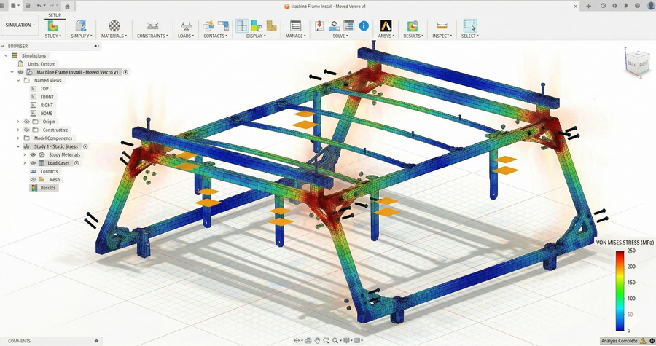Show the hidden Origin folder
656x346 pixels.
27,122
